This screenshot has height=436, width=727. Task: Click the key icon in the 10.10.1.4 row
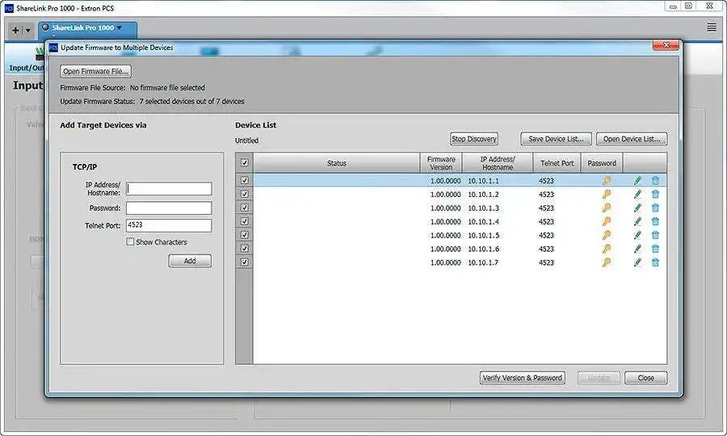click(x=607, y=221)
